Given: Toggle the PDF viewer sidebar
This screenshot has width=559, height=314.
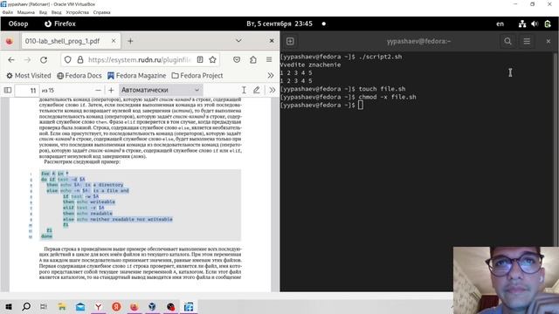Looking at the screenshot, I should tap(8, 90).
